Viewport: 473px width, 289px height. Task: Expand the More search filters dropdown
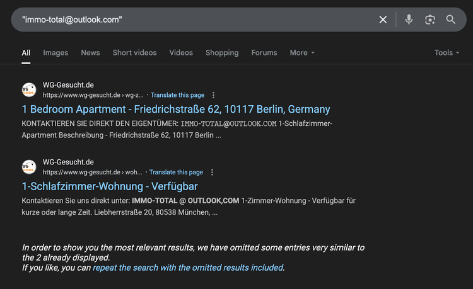pyautogui.click(x=302, y=53)
